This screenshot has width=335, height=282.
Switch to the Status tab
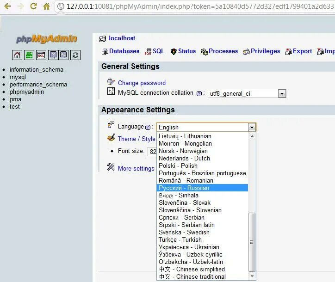183,51
